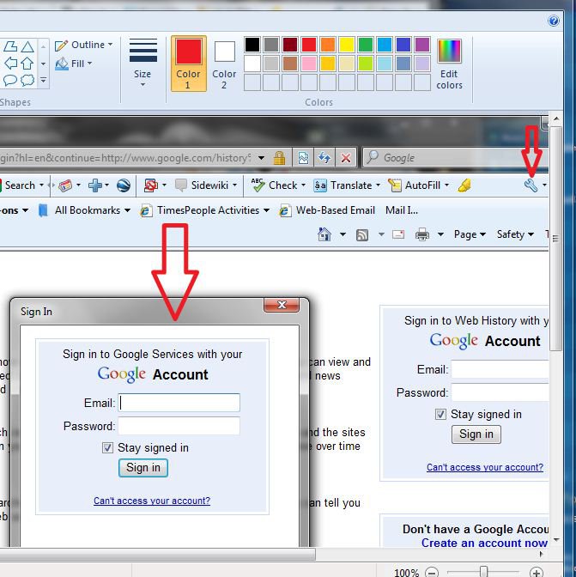Click the RSS feeds icon

[x=362, y=234]
